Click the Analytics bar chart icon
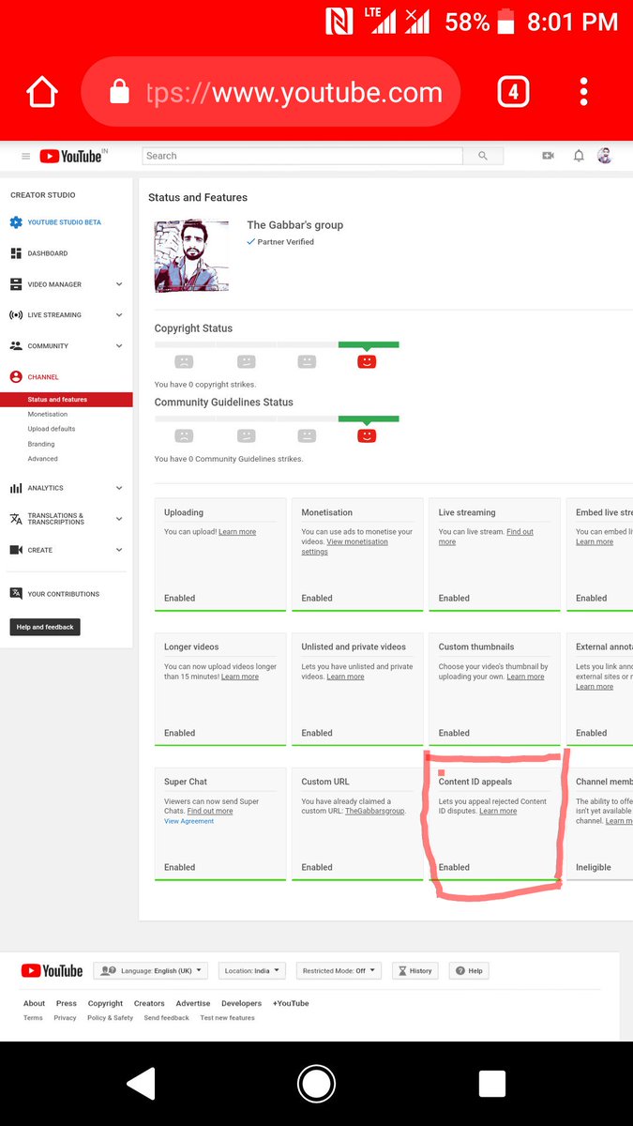Screen dimensions: 633x1126 point(16,488)
